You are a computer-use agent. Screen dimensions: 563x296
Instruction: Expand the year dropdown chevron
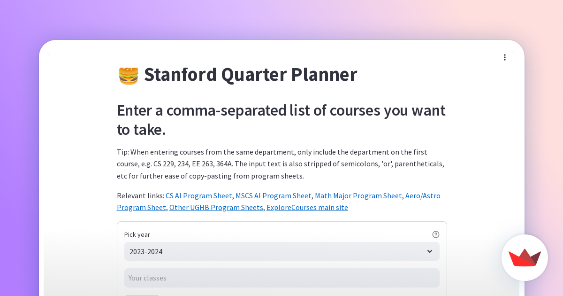click(x=429, y=251)
